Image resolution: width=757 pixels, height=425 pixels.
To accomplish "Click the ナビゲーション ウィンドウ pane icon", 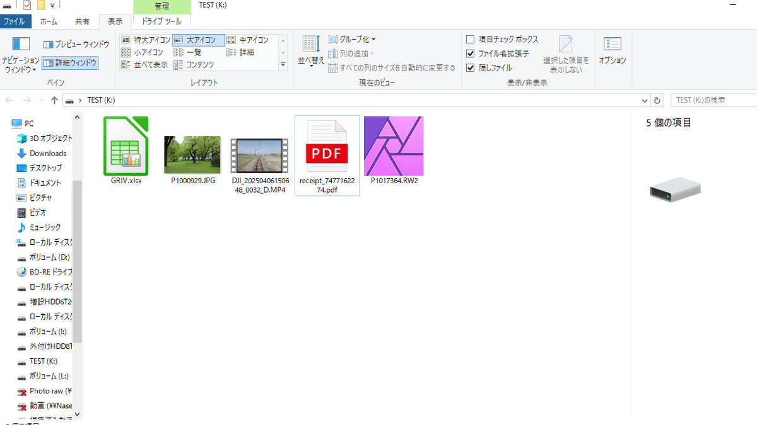I will (21, 55).
